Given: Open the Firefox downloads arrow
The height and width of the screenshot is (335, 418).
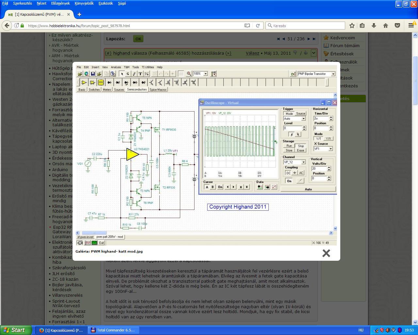Looking at the screenshot, I should coord(374,26).
